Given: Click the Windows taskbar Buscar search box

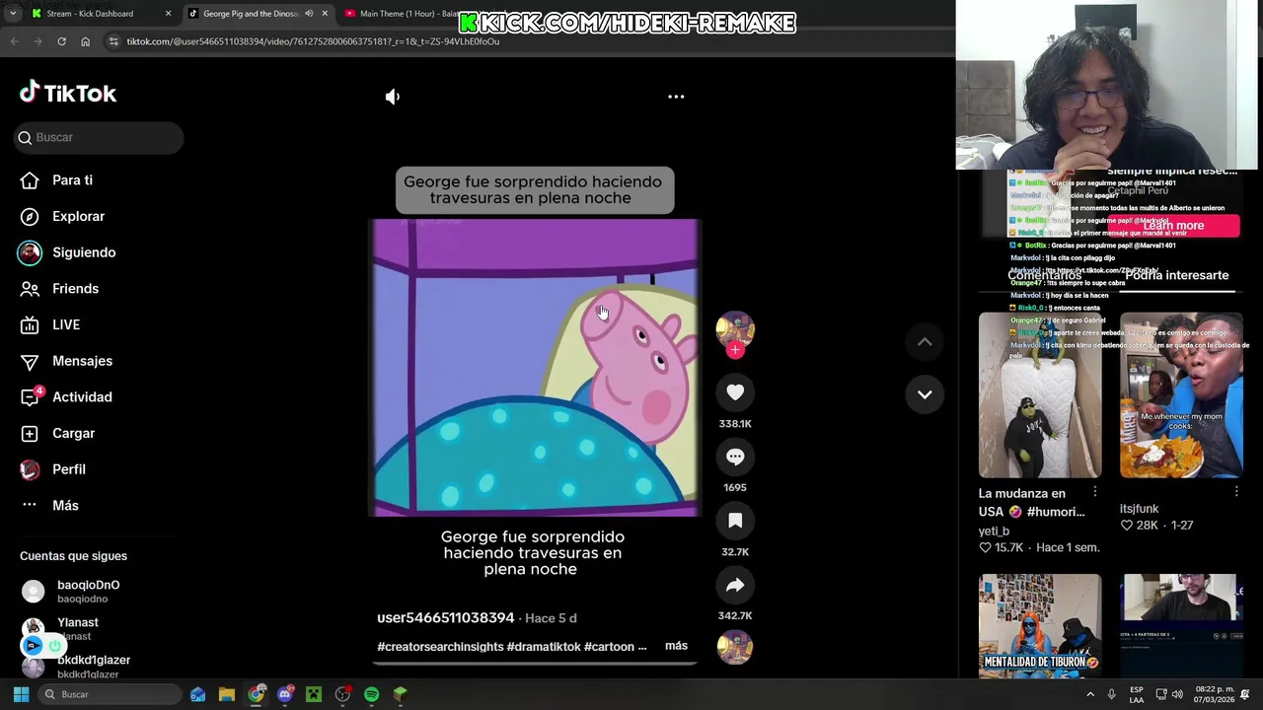Looking at the screenshot, I should (x=110, y=694).
